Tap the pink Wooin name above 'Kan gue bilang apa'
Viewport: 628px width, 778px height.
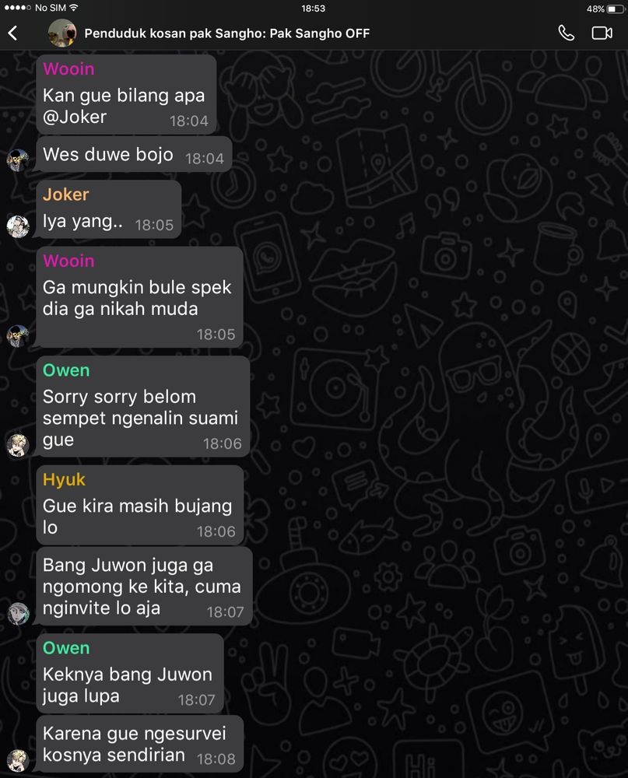coord(68,69)
